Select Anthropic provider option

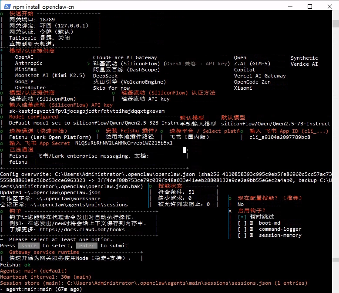(x=29, y=63)
